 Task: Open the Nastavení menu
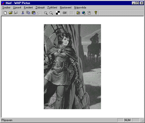click(66, 7)
